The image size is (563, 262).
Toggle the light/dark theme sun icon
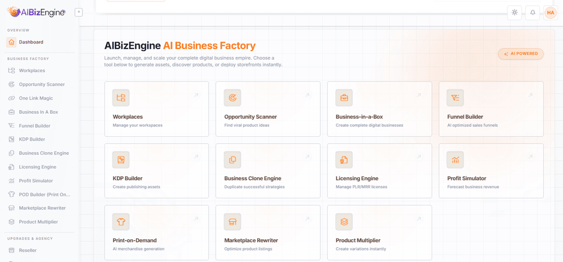pyautogui.click(x=515, y=13)
